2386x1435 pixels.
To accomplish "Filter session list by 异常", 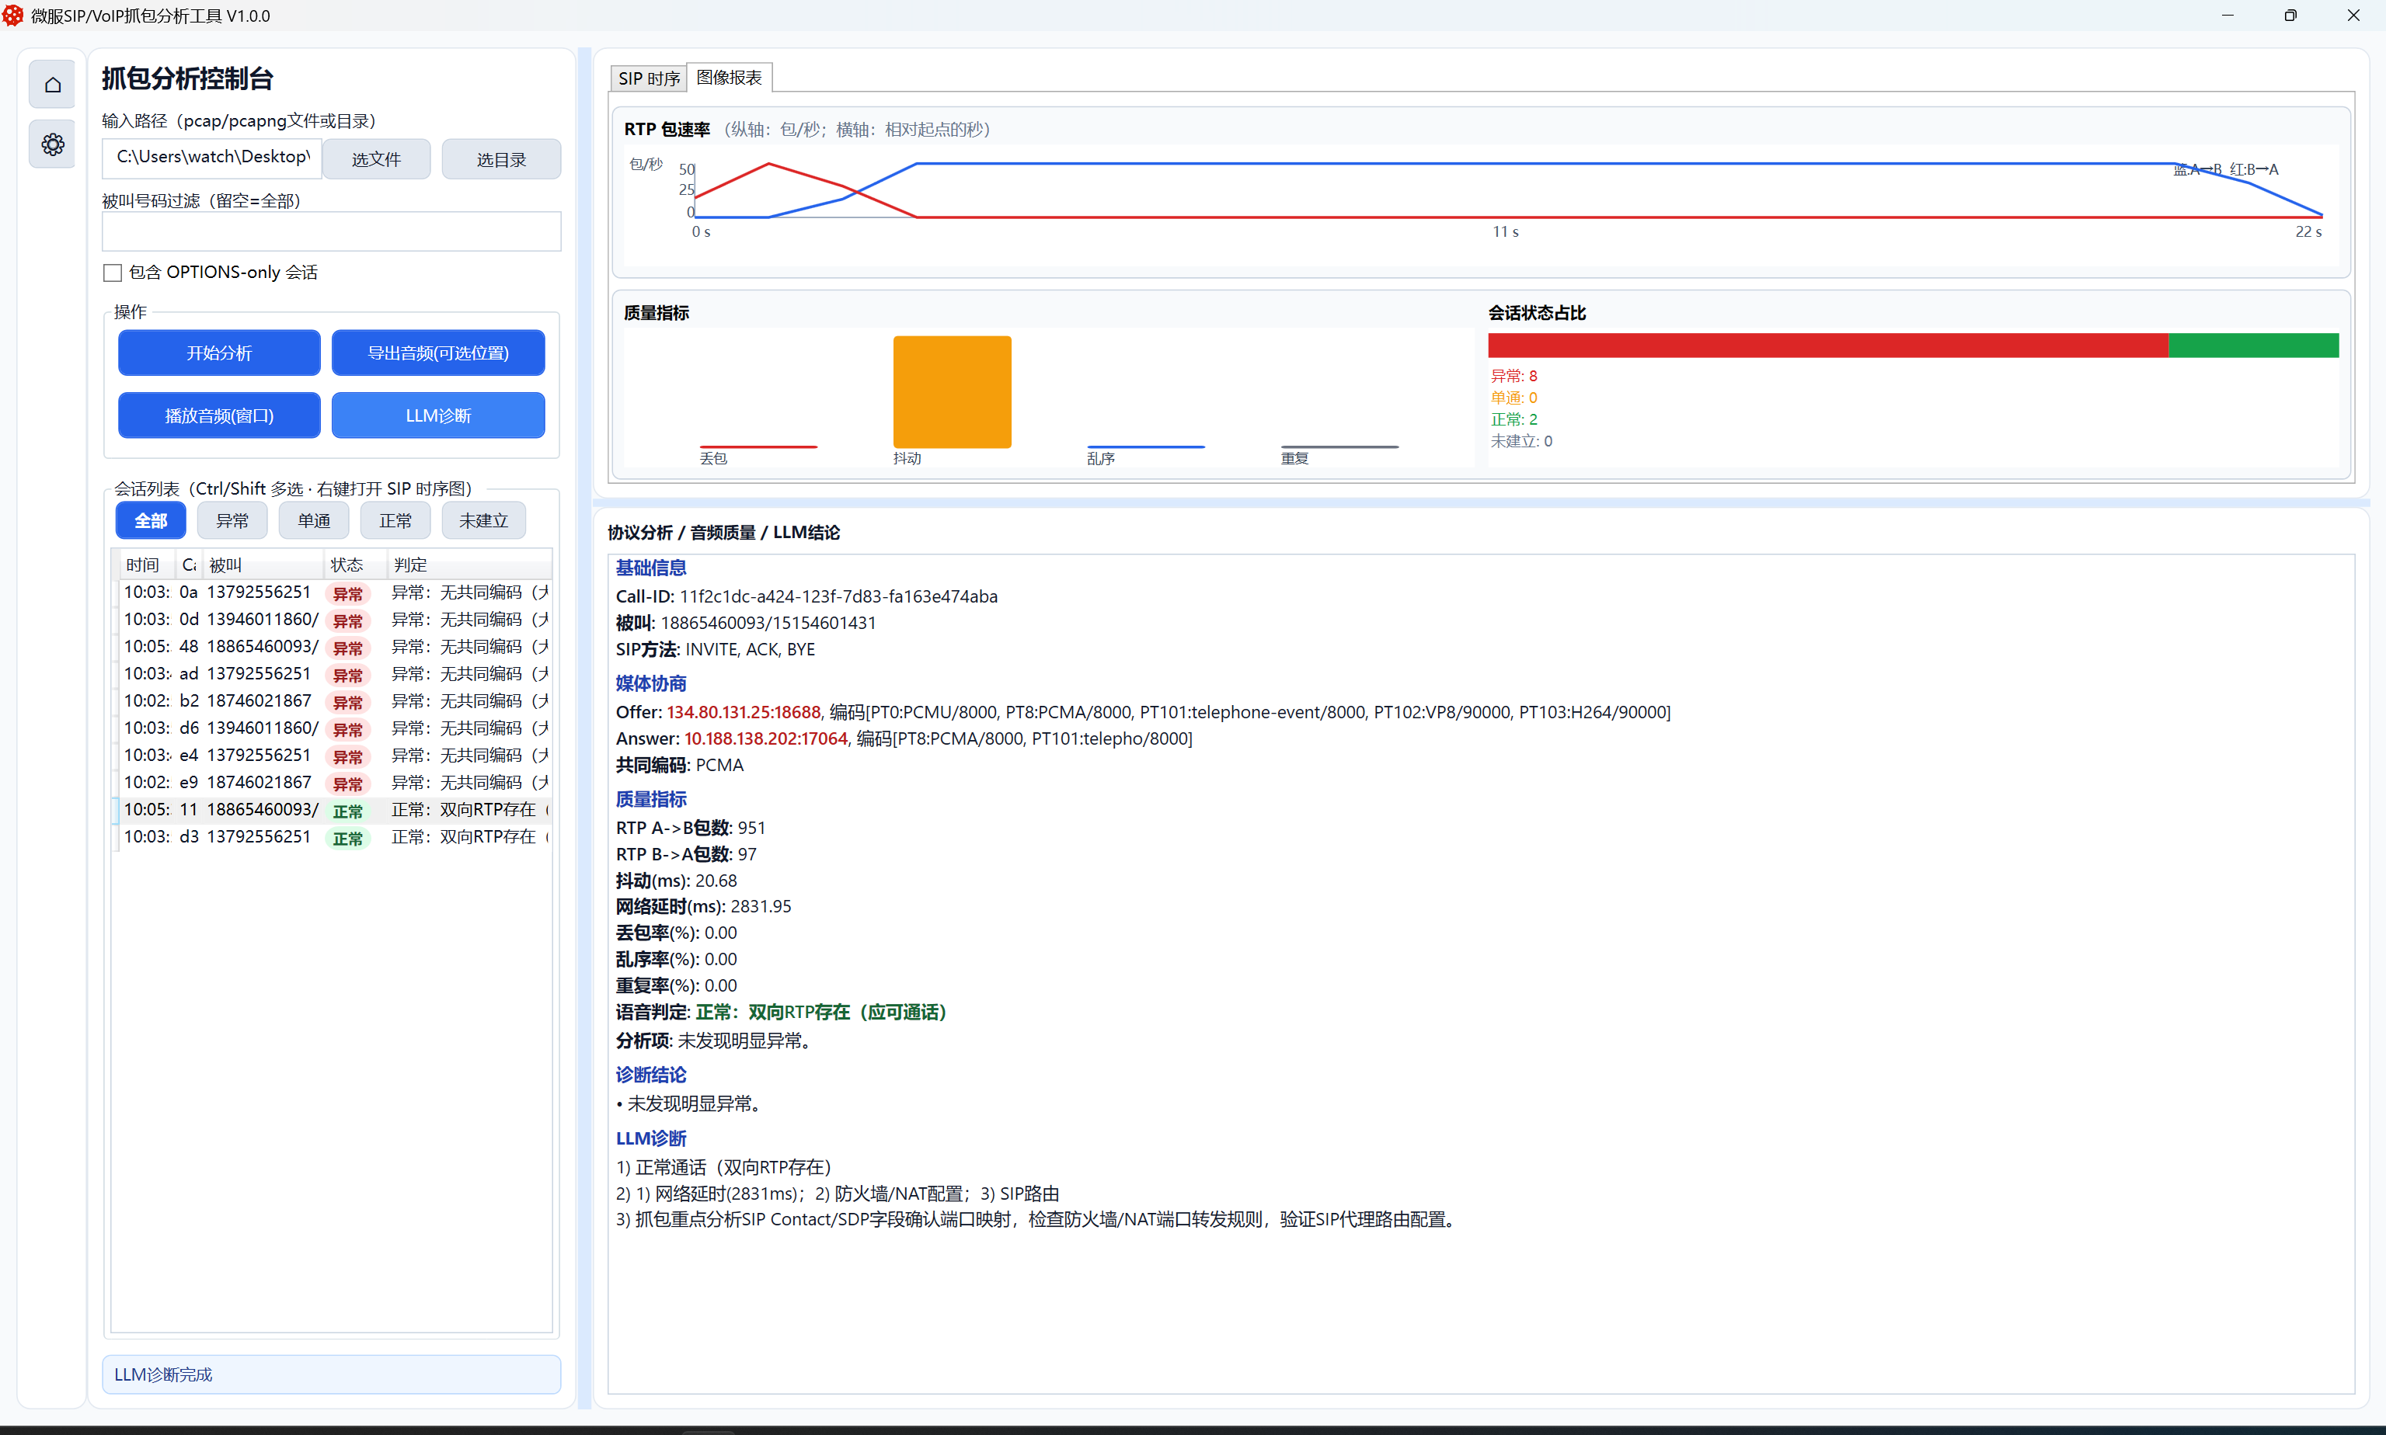I will click(232, 521).
